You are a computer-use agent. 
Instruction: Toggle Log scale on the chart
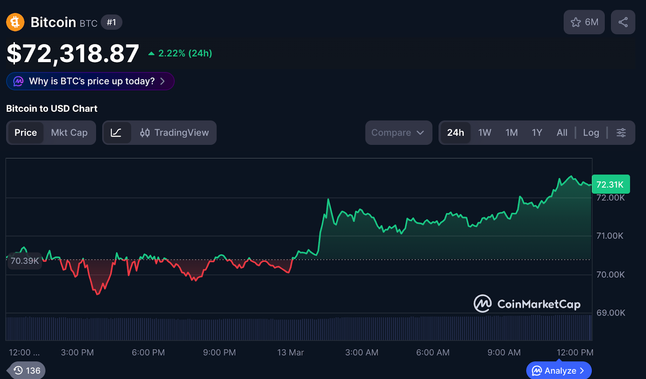(x=591, y=133)
